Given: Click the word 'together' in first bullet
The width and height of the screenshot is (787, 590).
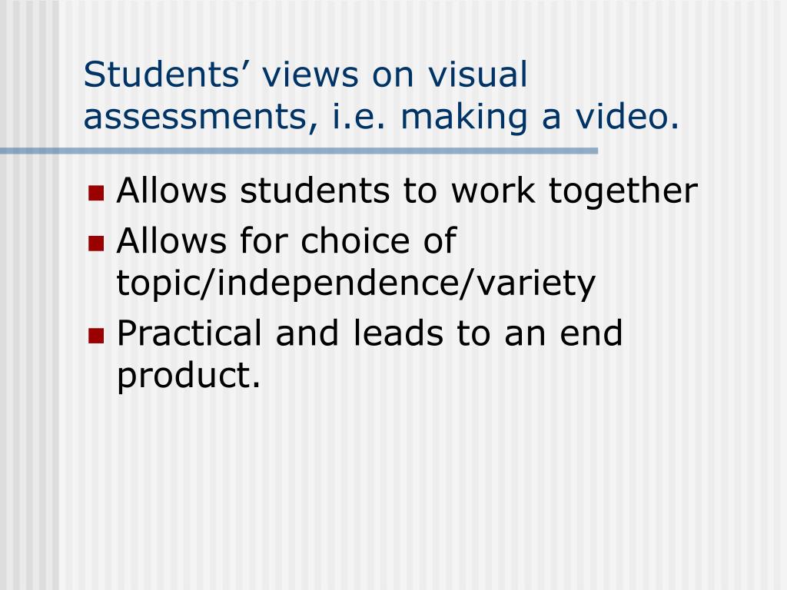Looking at the screenshot, I should (623, 191).
